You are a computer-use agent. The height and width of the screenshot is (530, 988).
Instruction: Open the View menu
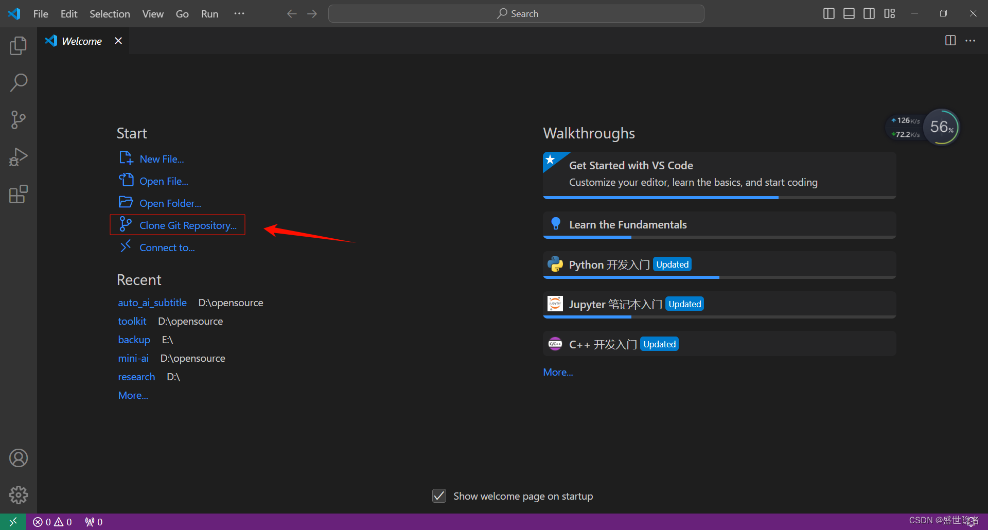(x=153, y=14)
